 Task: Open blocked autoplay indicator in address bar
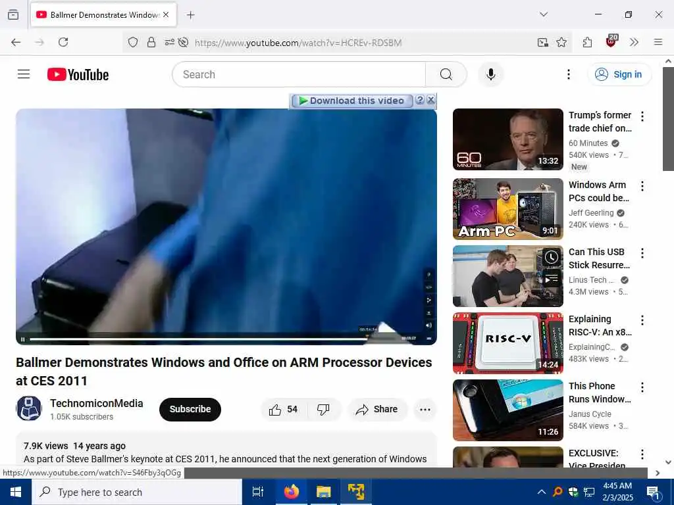183,42
